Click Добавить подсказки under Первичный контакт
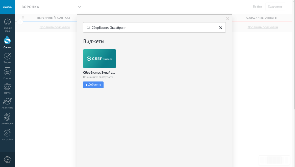 click(x=55, y=27)
